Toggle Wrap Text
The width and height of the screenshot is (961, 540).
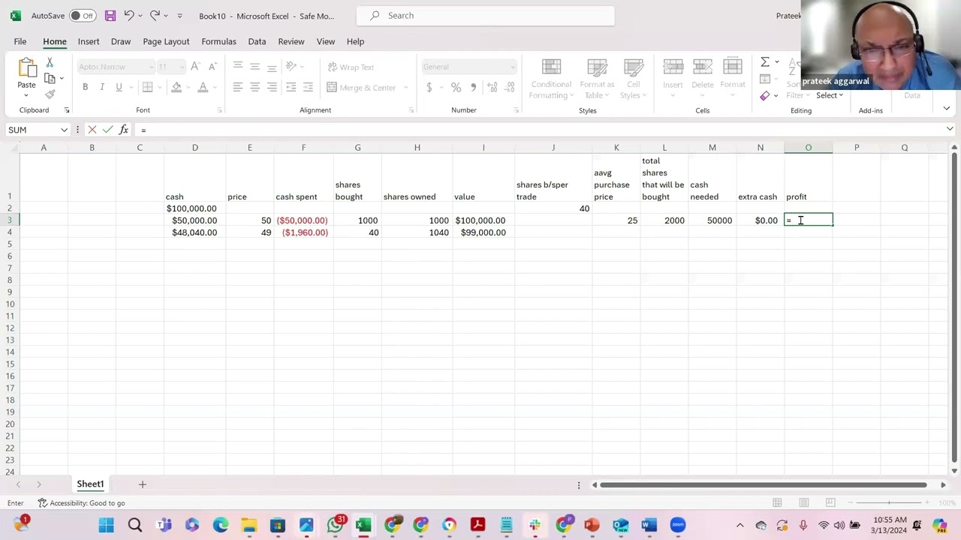tap(351, 67)
